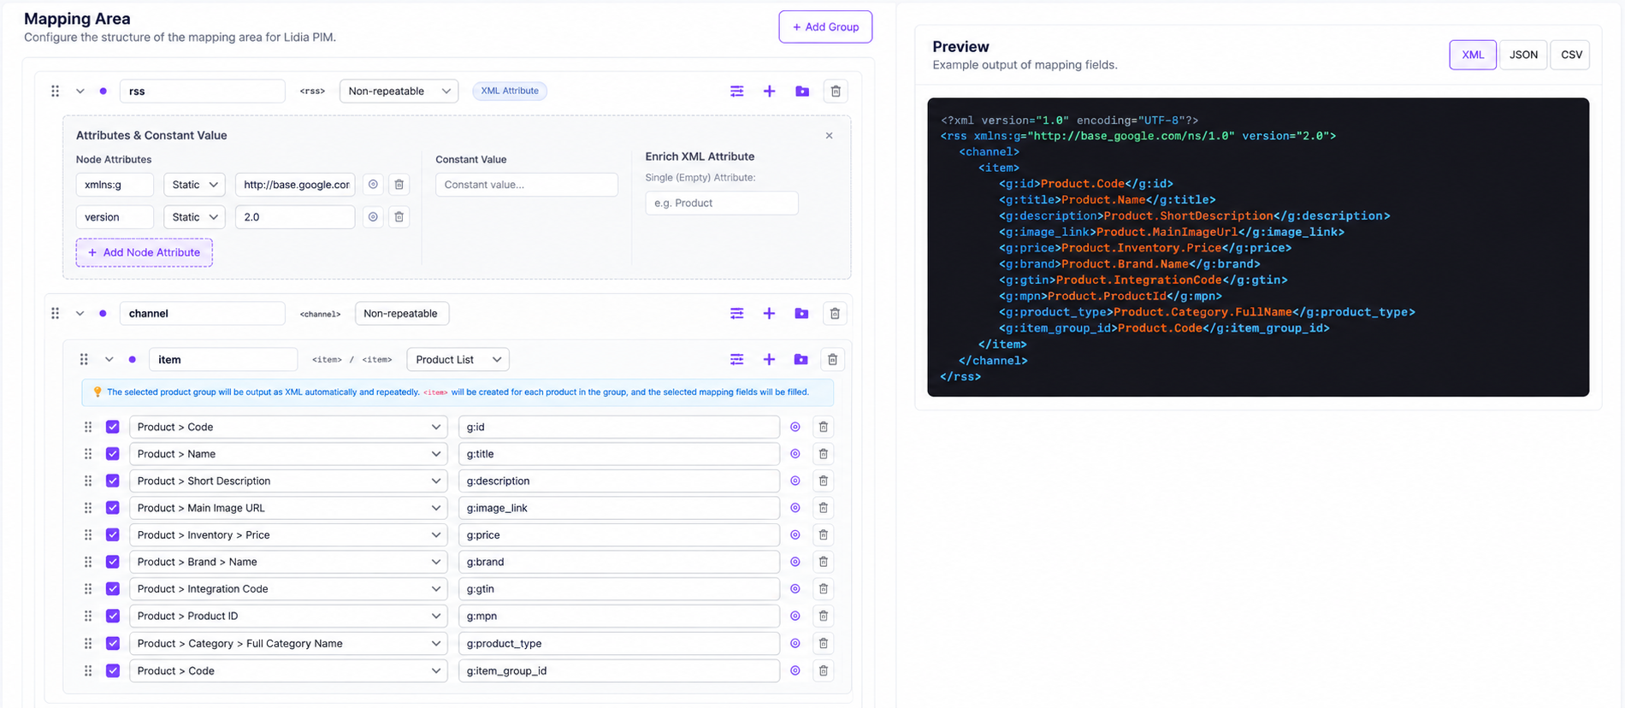
Task: Open the item Product List dropdown
Action: (458, 360)
